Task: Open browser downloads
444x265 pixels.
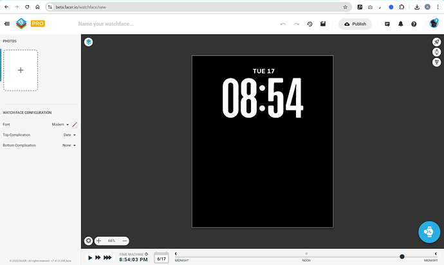Action: [x=417, y=7]
